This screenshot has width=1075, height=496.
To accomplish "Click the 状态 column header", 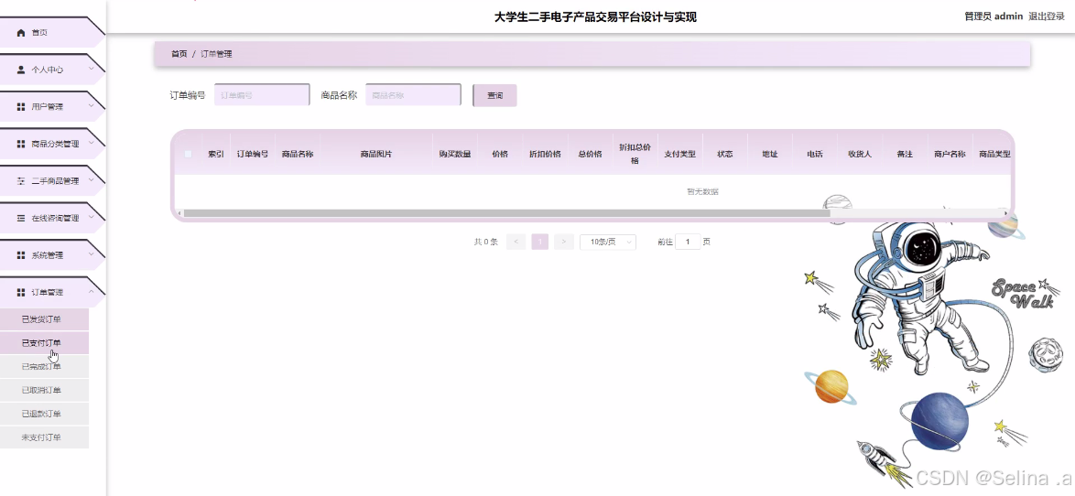I will [x=724, y=154].
